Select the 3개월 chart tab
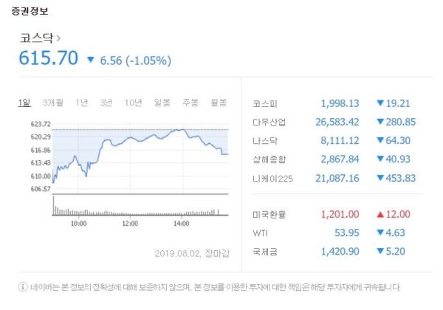 tap(53, 102)
